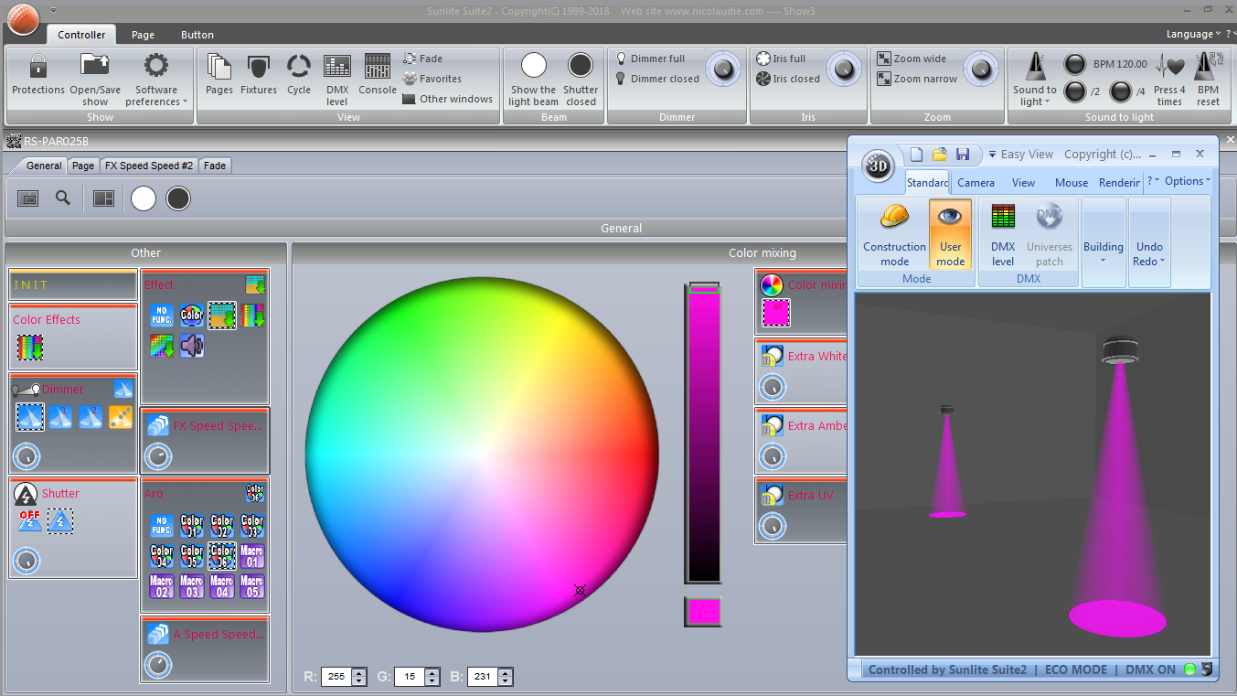
Task: Switch Easy View to Construction mode
Action: pyautogui.click(x=894, y=236)
